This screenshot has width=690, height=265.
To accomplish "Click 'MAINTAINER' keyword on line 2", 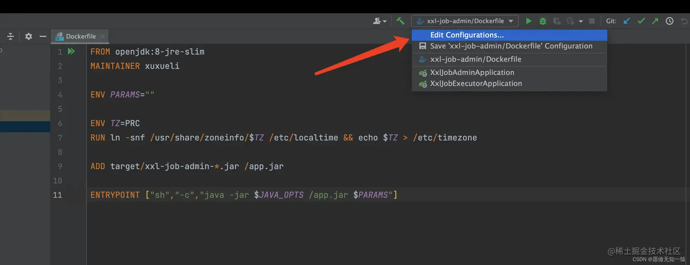I will (x=115, y=66).
